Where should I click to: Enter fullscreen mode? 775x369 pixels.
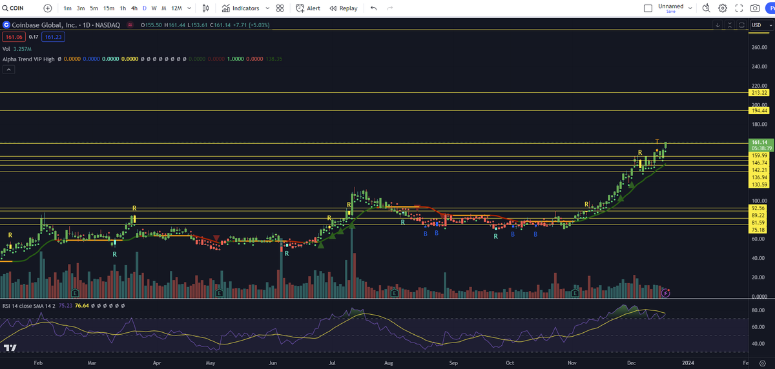(739, 8)
